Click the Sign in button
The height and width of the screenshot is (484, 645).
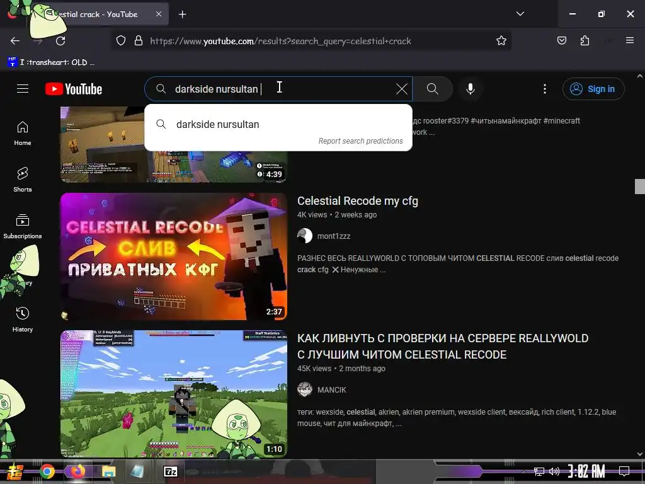click(x=593, y=89)
